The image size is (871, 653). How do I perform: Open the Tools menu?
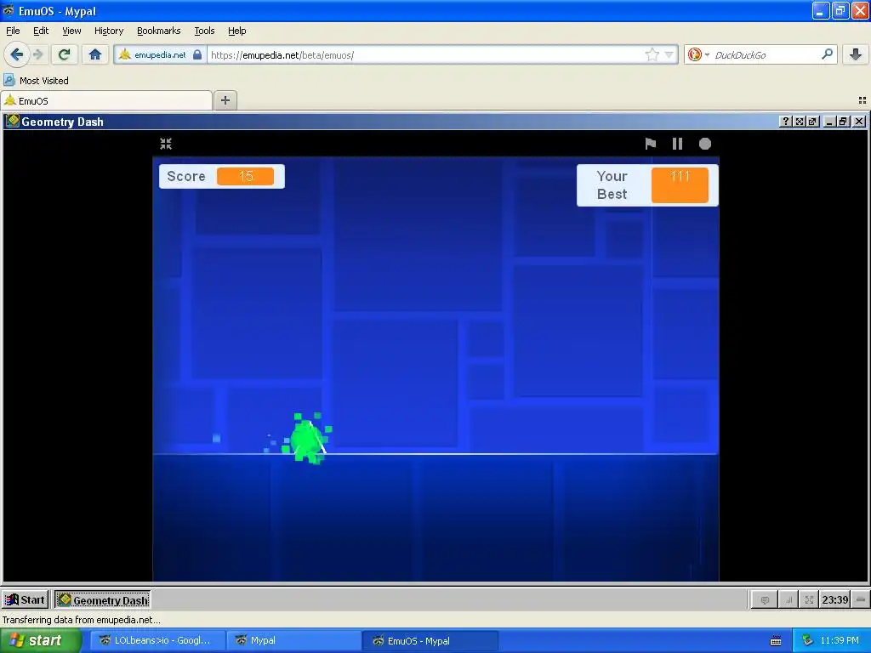[204, 31]
